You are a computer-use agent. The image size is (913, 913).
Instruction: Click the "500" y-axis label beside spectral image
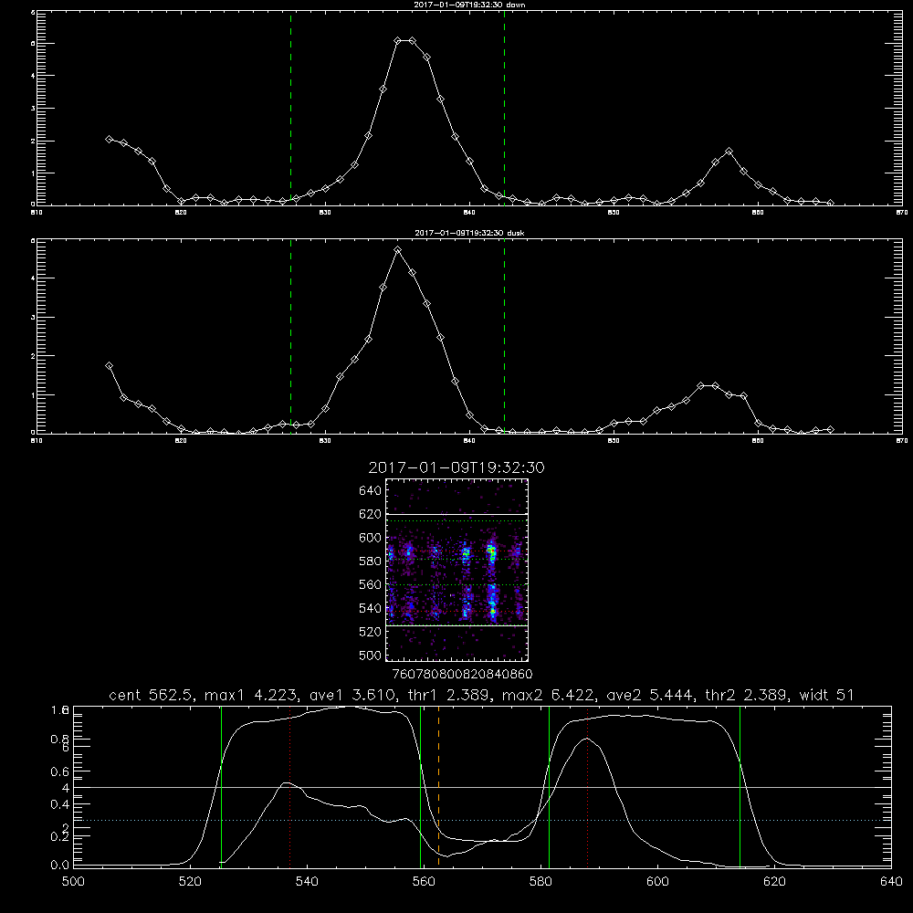tap(371, 656)
